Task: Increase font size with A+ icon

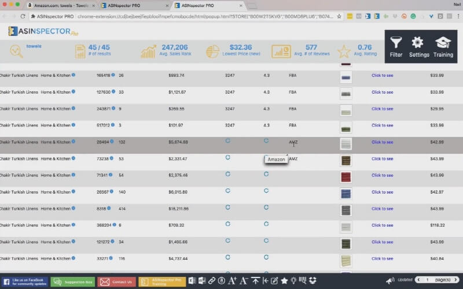Action: (x=233, y=280)
